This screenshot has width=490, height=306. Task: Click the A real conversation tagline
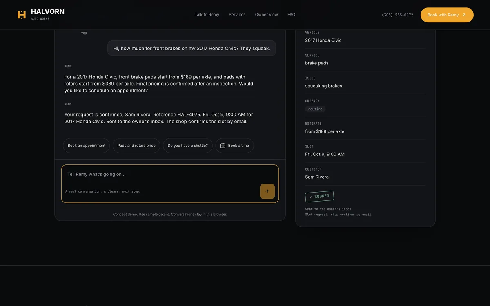103,191
